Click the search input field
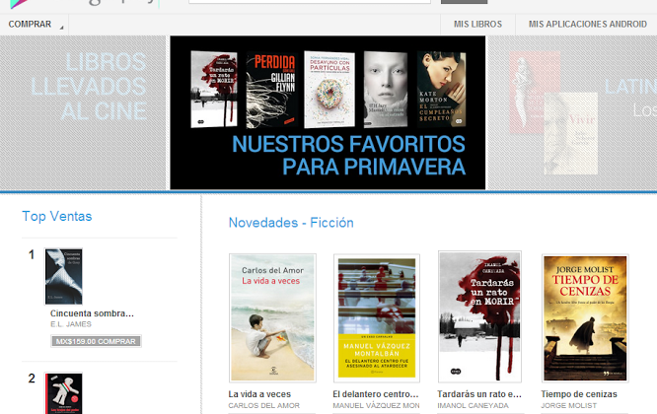 click(x=310, y=2)
